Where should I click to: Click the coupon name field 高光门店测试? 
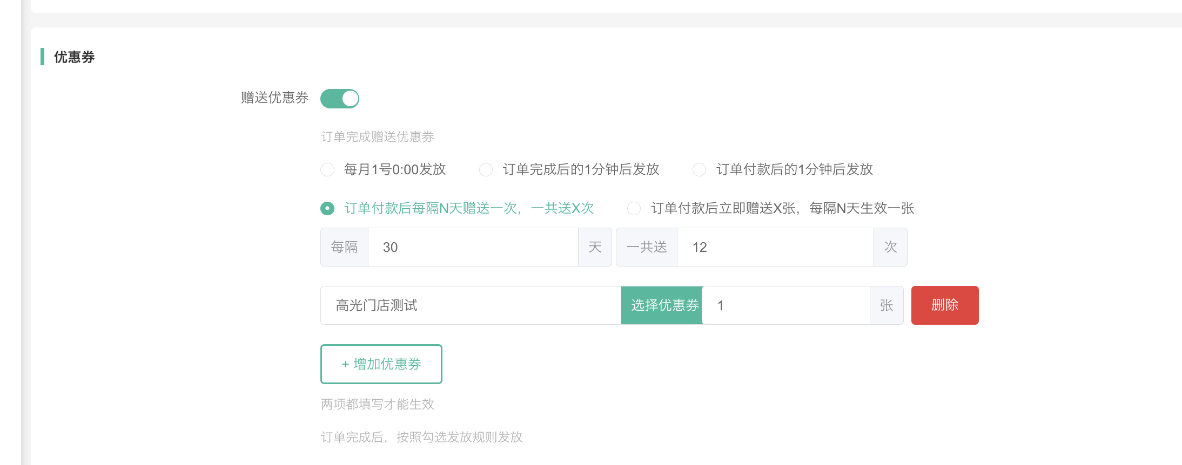[x=470, y=305]
